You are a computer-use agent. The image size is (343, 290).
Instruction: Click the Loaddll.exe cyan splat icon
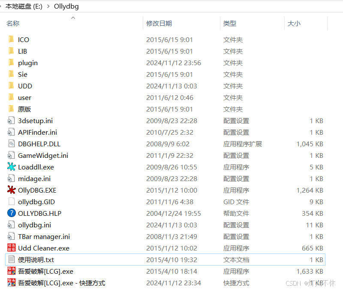pos(12,167)
